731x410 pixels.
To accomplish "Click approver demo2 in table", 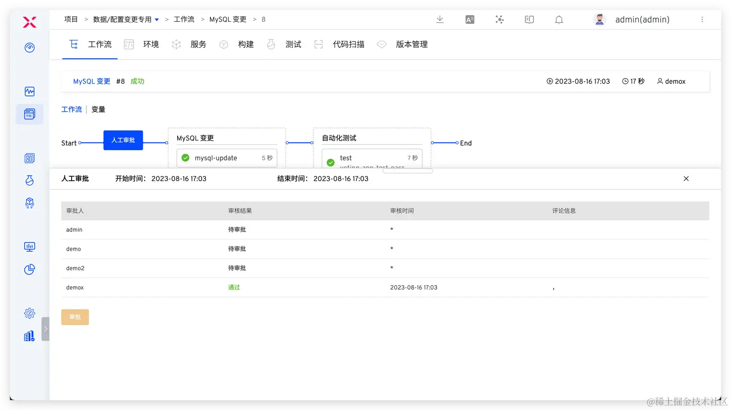I will (75, 268).
